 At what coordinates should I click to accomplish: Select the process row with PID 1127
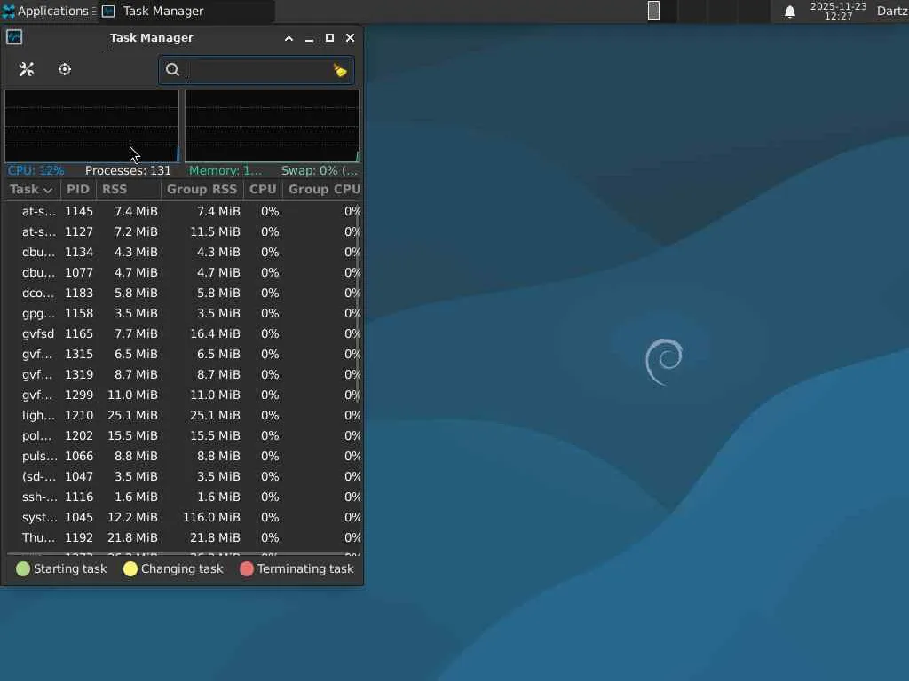tap(182, 231)
